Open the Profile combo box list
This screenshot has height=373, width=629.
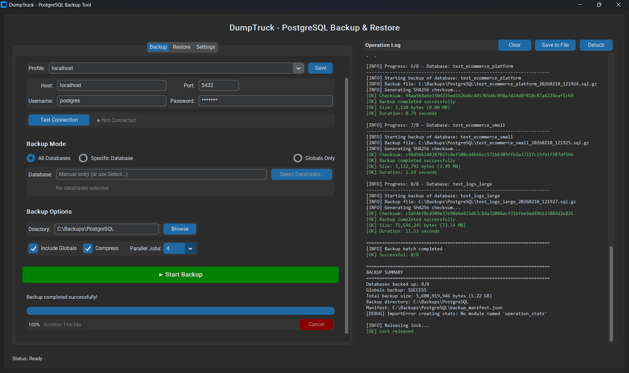174,68
